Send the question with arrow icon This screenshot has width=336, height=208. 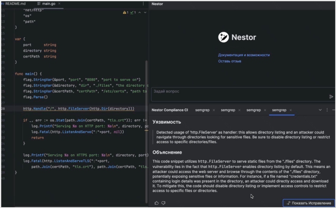point(331,97)
